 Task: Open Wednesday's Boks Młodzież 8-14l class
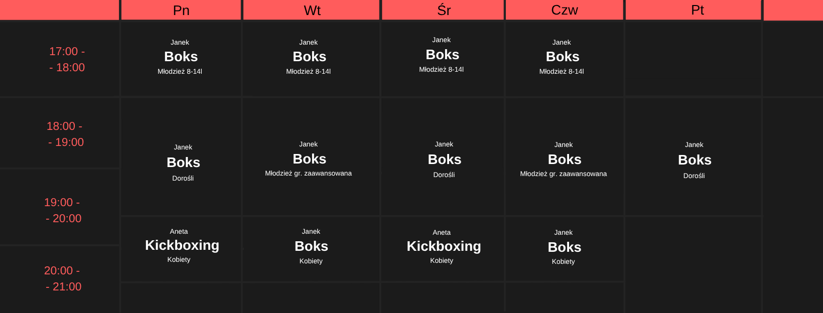[442, 55]
